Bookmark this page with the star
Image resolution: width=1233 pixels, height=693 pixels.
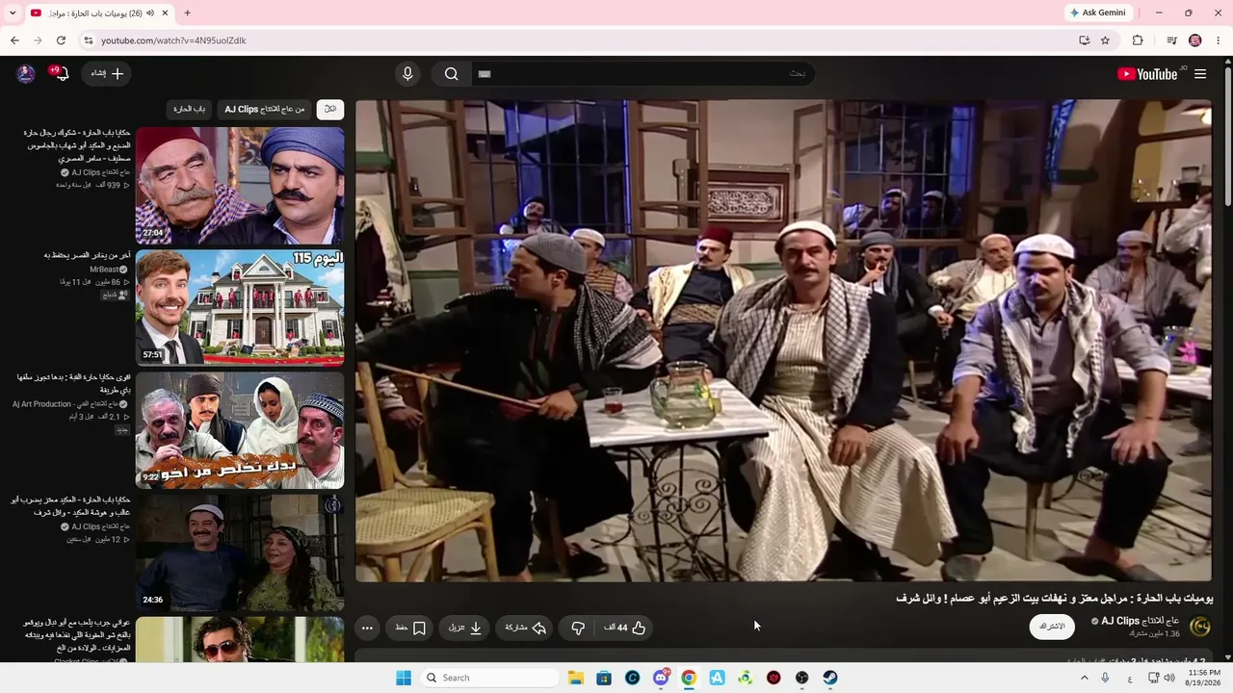[1105, 40]
